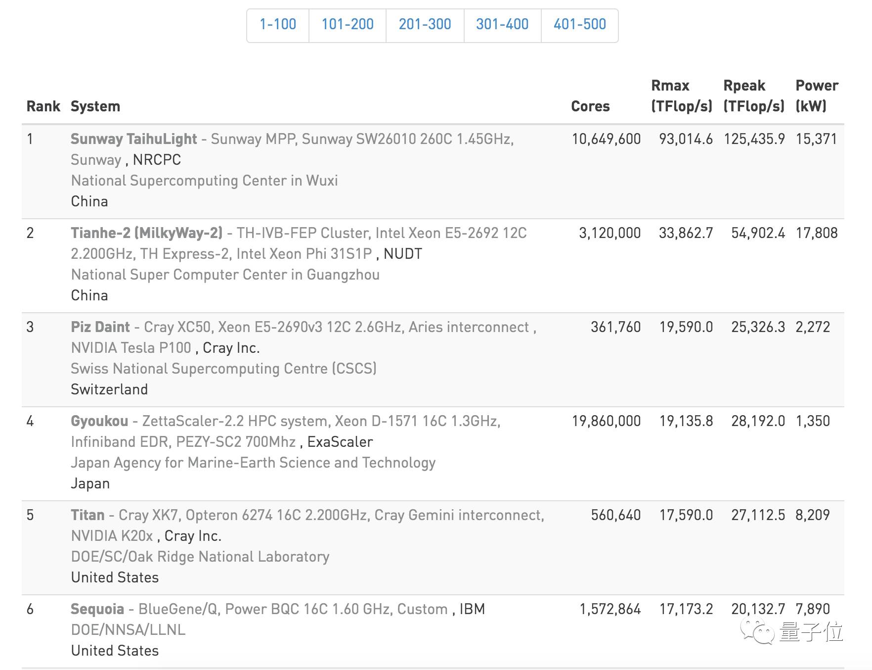Select the 361,760 cores value
This screenshot has width=872, height=670.
point(616,327)
